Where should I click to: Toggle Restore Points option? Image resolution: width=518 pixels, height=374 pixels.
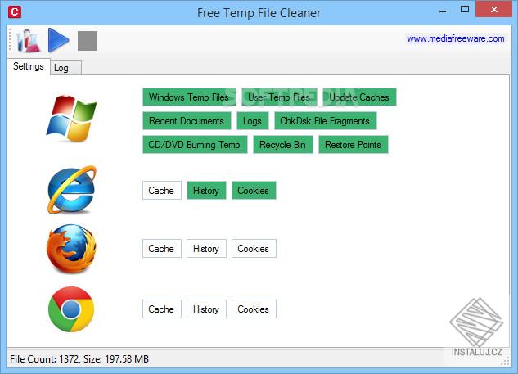[x=354, y=145]
